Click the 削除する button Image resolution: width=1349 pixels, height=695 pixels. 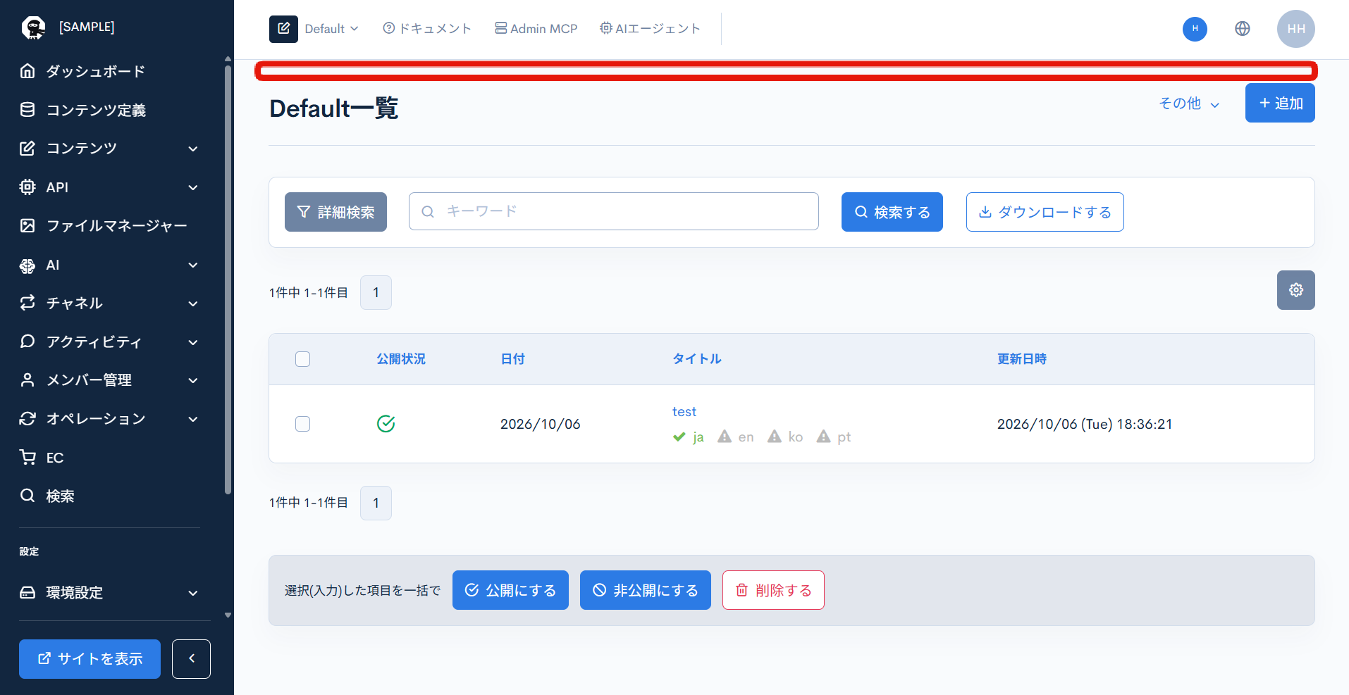773,590
